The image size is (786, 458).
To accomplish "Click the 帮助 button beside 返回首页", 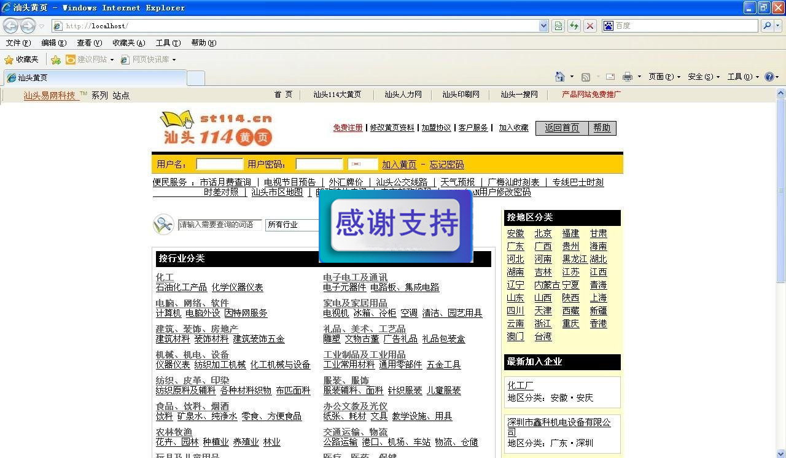I will [x=602, y=128].
